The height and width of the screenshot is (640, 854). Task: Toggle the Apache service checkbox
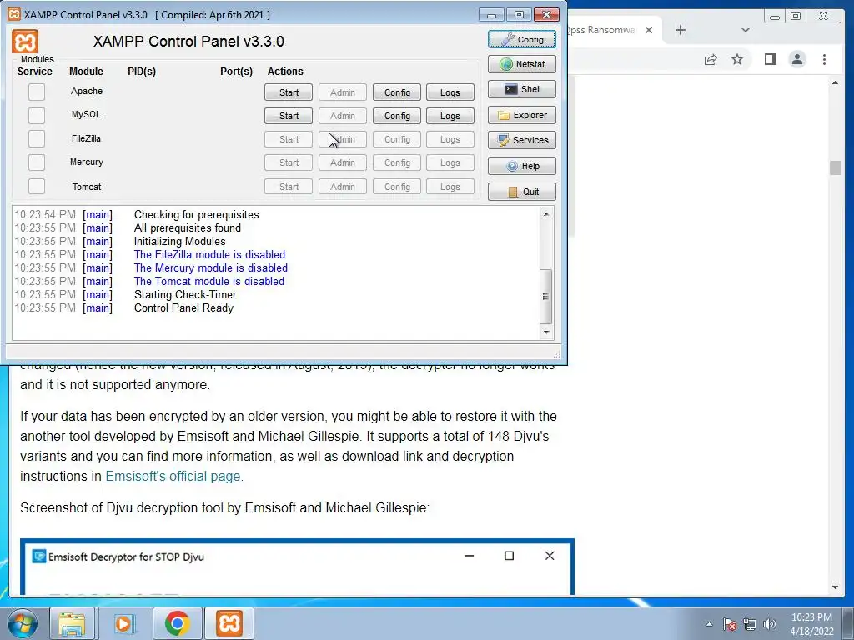pos(37,92)
